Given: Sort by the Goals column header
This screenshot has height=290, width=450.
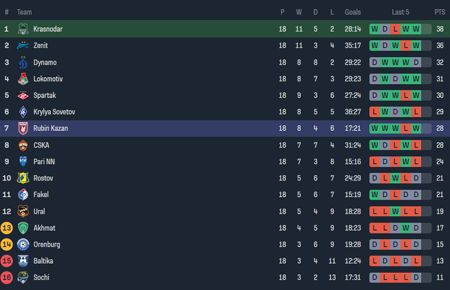Looking at the screenshot, I should (x=352, y=12).
